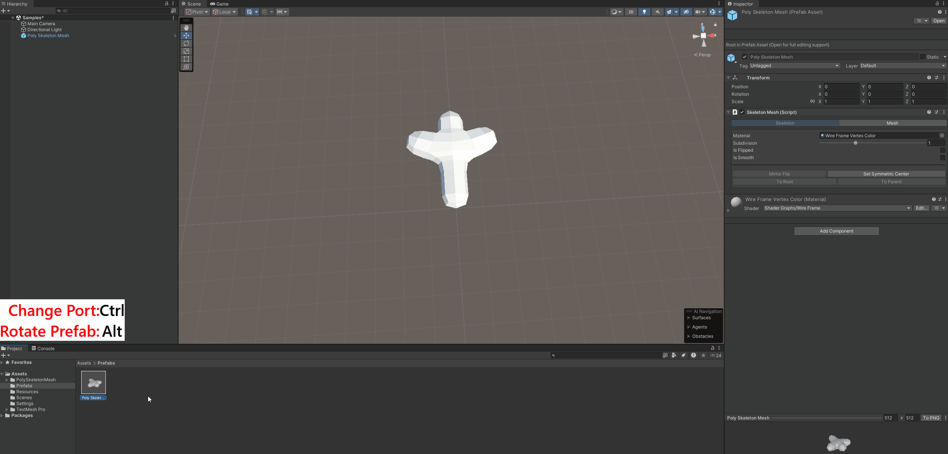This screenshot has width=948, height=454.
Task: Open the camera preview options in Scene toolbar
Action: click(703, 12)
